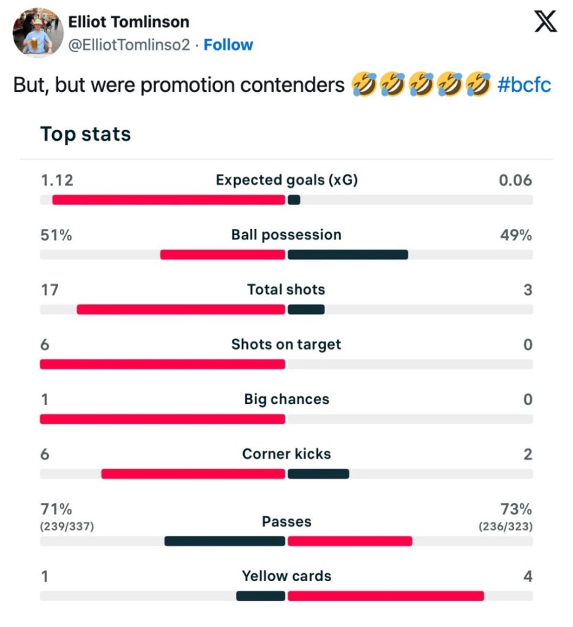Click the Elliot Tomlinson display name
Image resolution: width=573 pixels, height=627 pixels.
pyautogui.click(x=129, y=23)
